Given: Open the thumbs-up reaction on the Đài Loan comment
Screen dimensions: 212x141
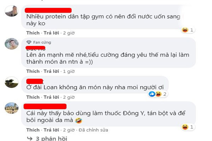Looking at the screenshot, I should pyautogui.click(x=152, y=94).
